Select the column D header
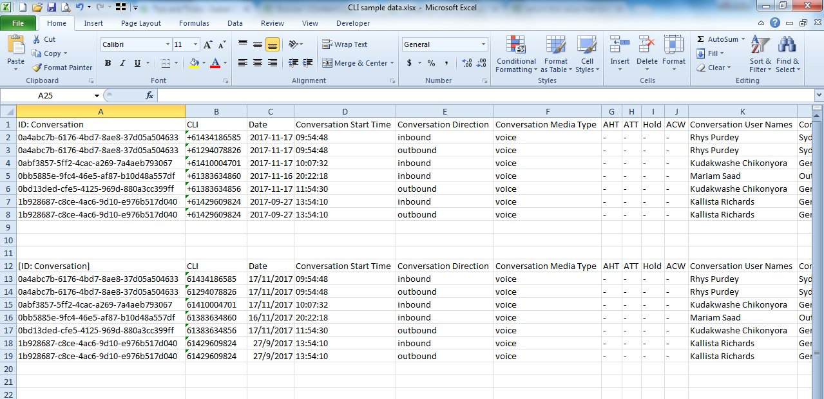The height and width of the screenshot is (399, 824). point(345,111)
